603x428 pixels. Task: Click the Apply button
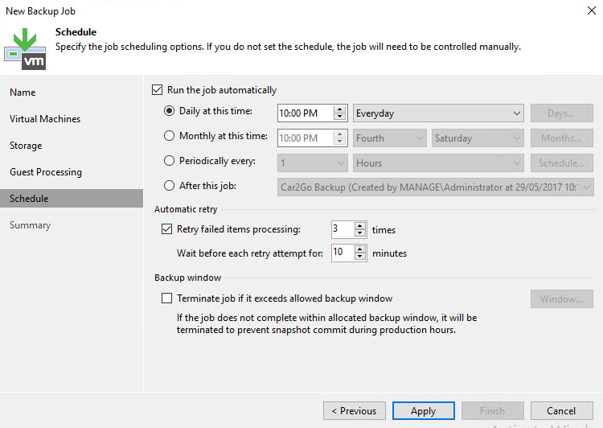click(x=424, y=411)
